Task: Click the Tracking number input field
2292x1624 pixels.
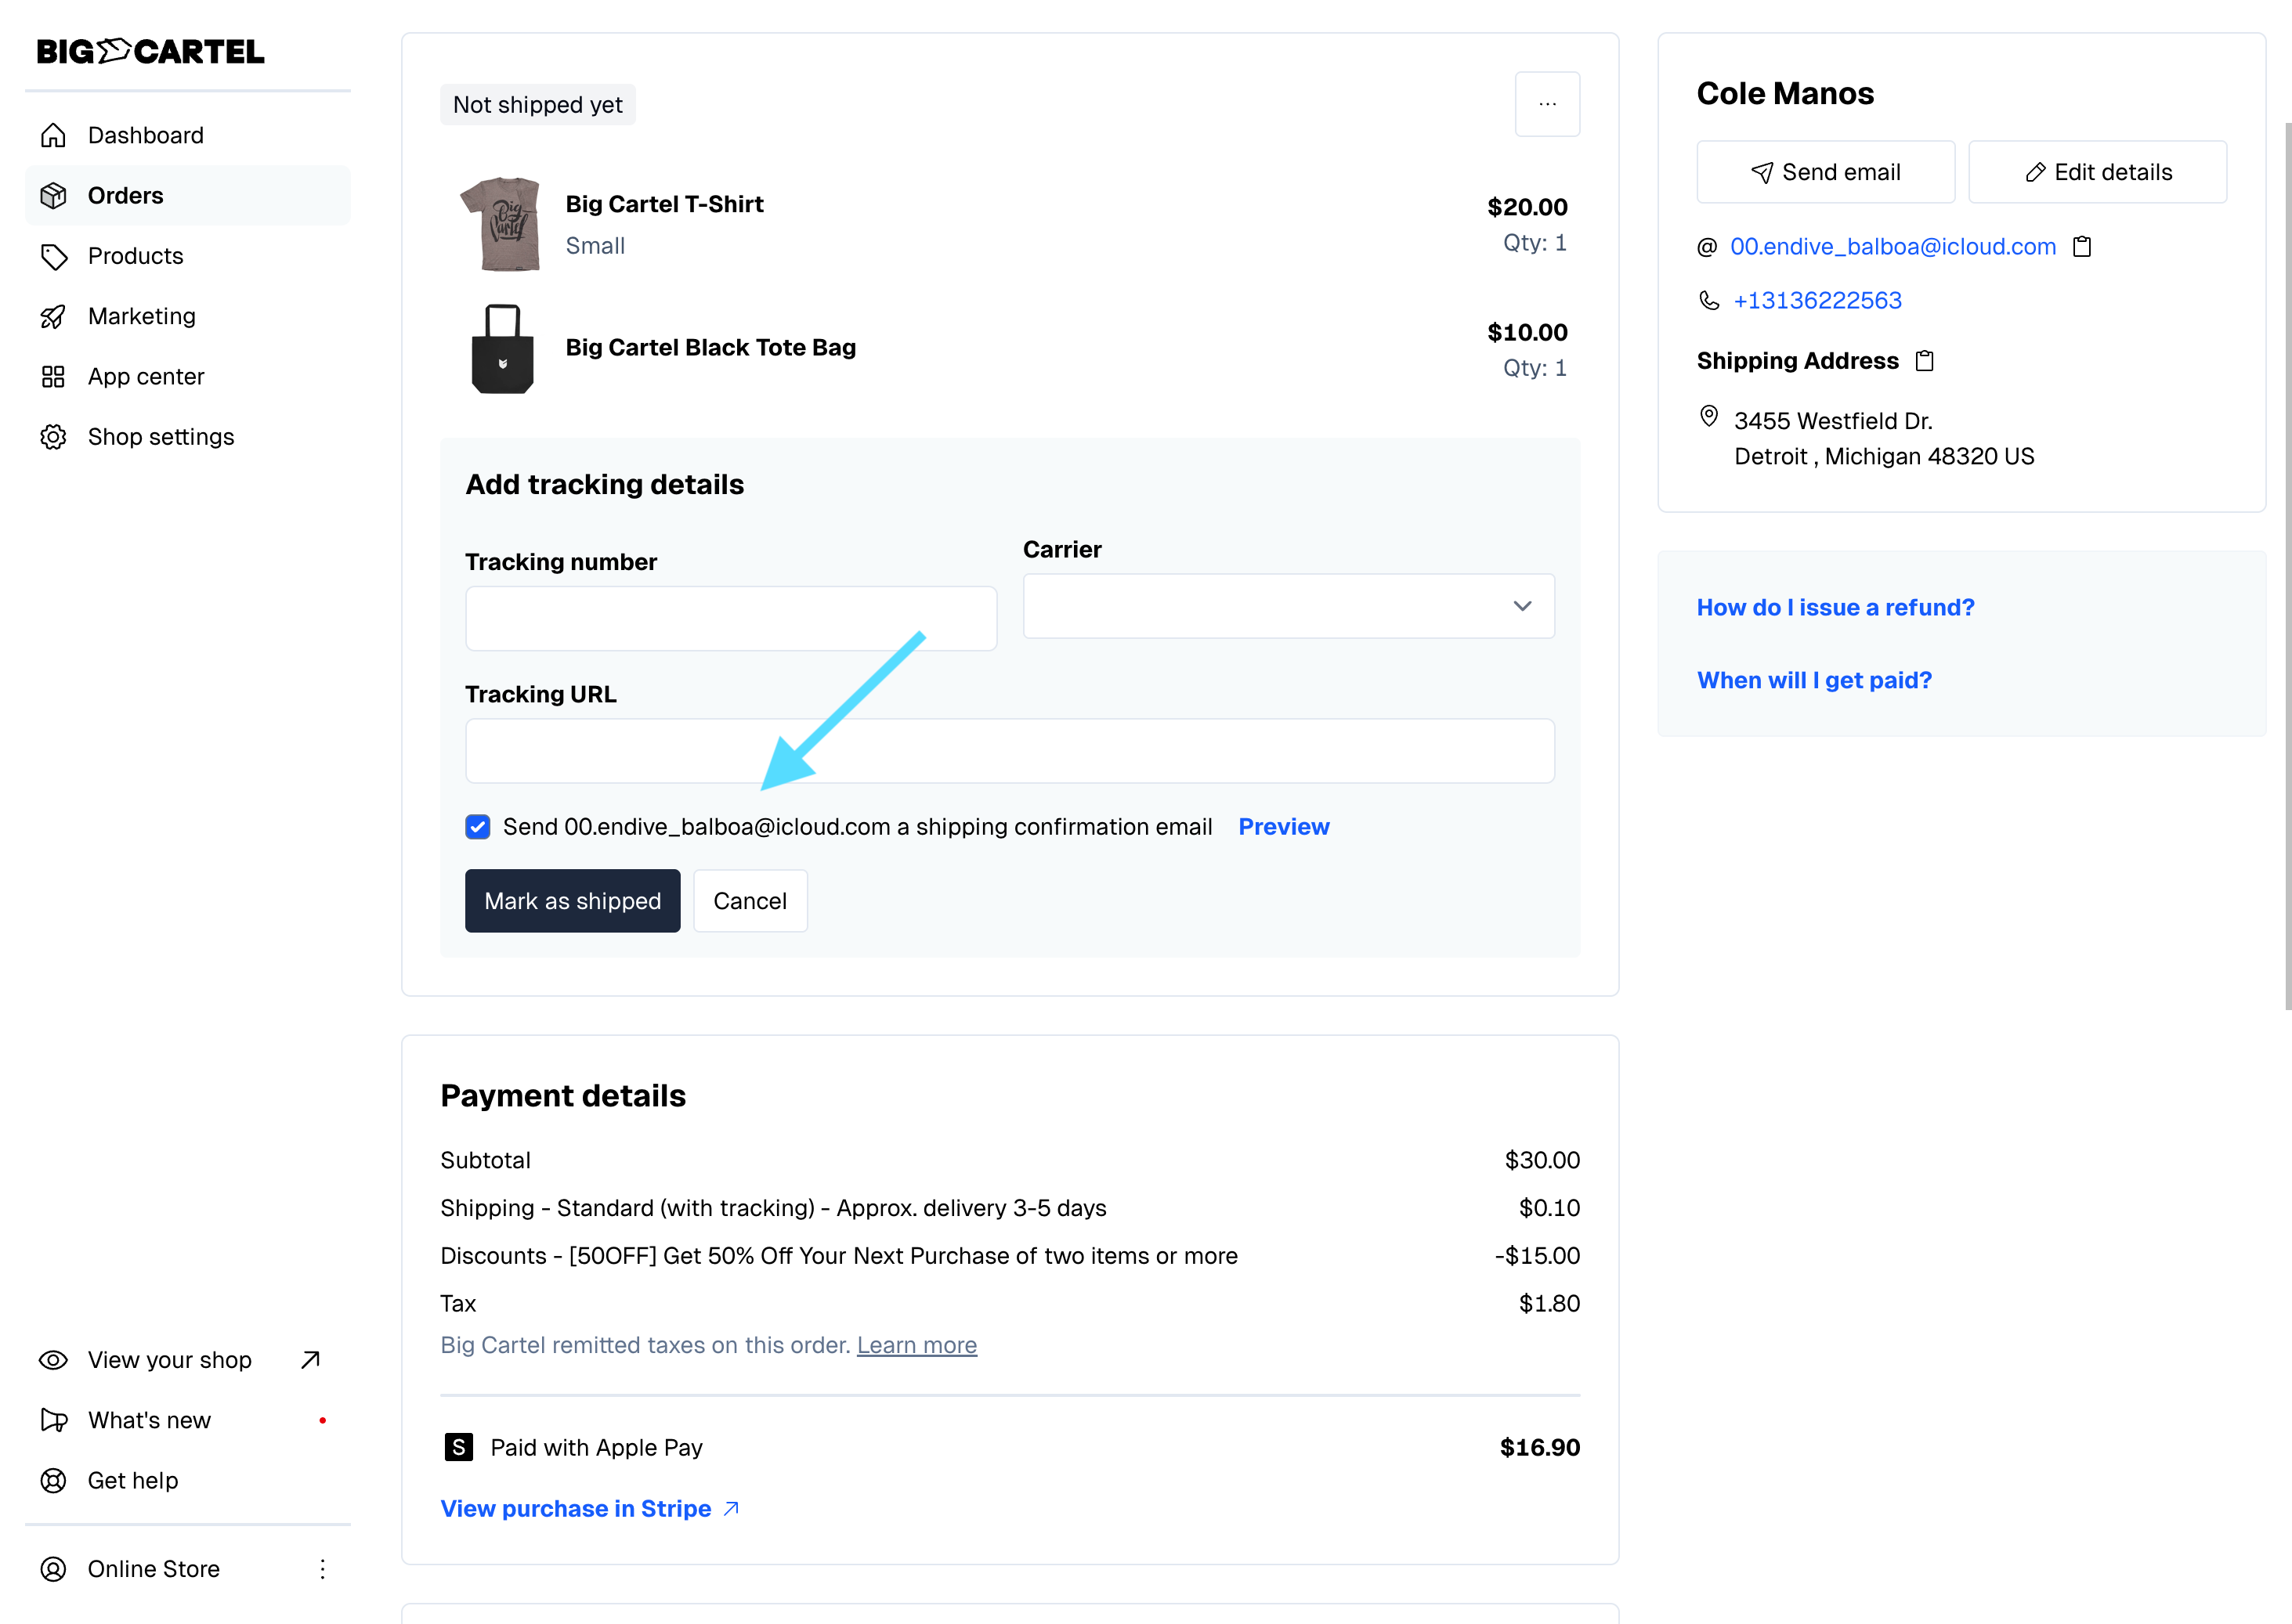Action: pos(730,619)
